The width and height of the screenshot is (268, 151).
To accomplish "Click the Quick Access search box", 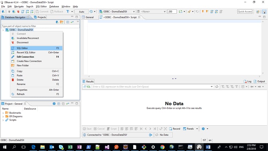I will (245, 11).
